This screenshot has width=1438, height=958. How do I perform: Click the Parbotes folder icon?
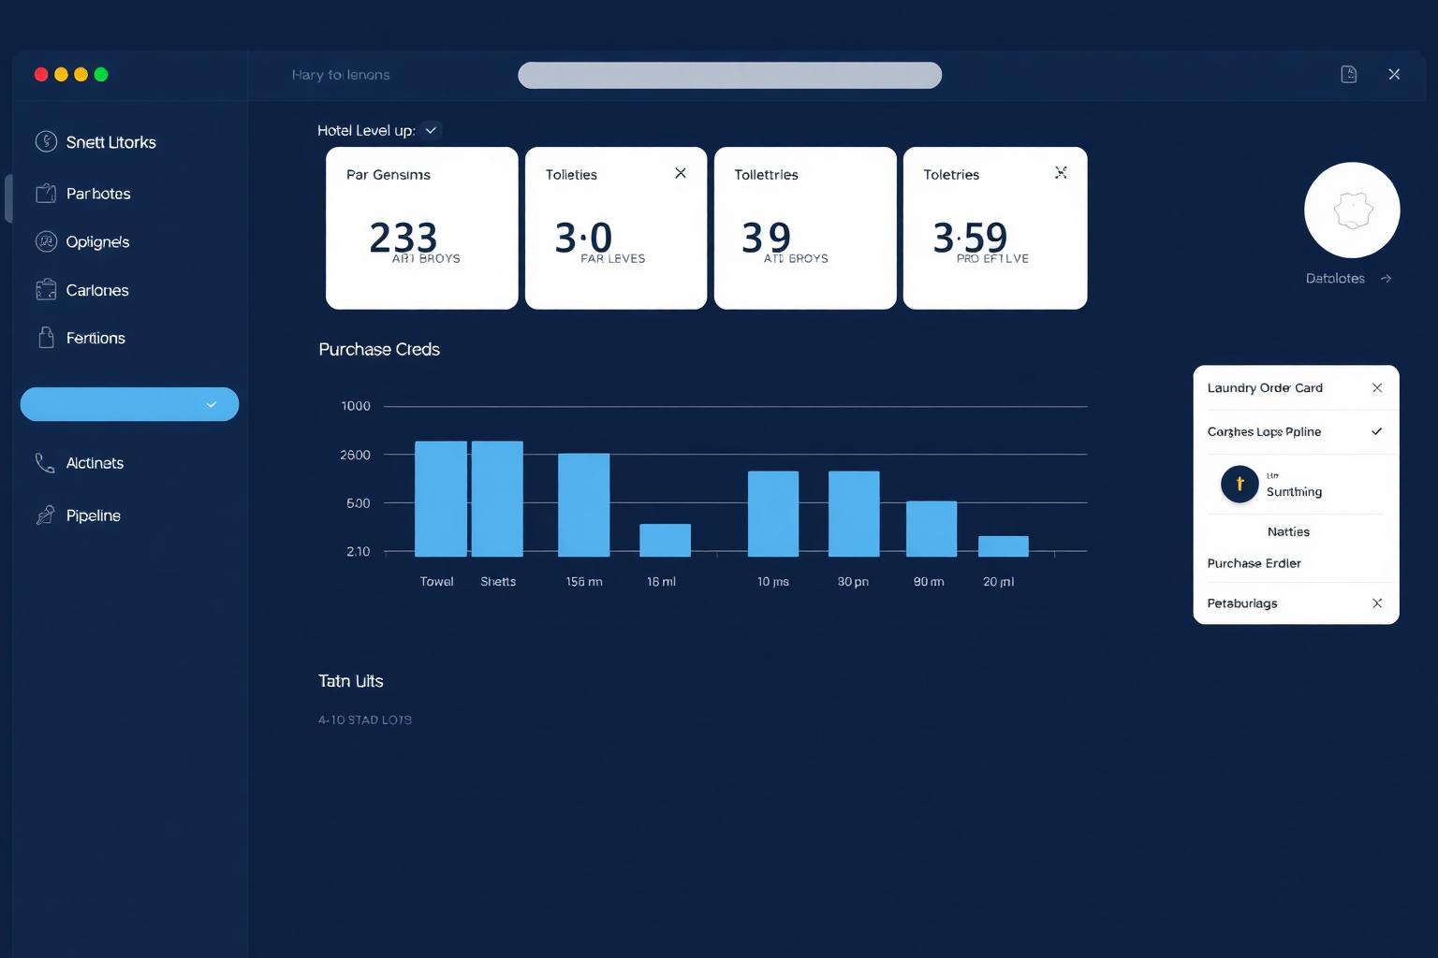coord(46,194)
